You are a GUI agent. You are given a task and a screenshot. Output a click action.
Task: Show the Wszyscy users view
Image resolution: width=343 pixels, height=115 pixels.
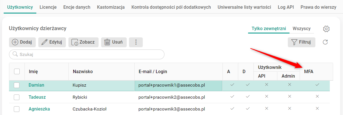pyautogui.click(x=302, y=28)
